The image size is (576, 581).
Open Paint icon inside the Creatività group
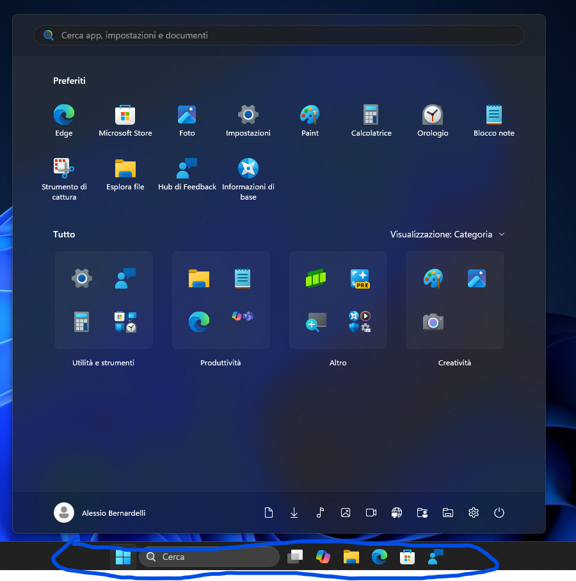coord(433,278)
